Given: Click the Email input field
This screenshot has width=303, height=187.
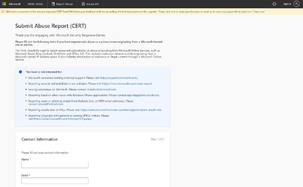Looking at the screenshot, I should pos(55,181).
